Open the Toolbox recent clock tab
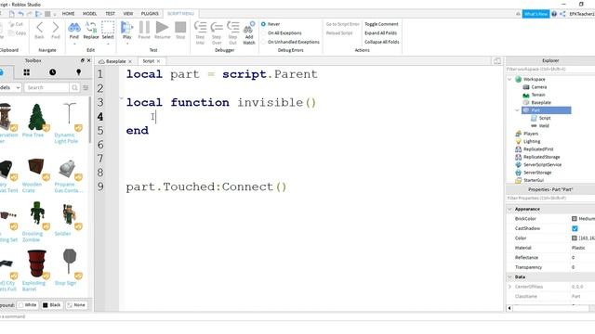 (52, 72)
